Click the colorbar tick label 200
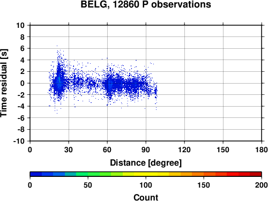Image resolution: width=268 pixels, height=201 pixels. click(x=262, y=185)
